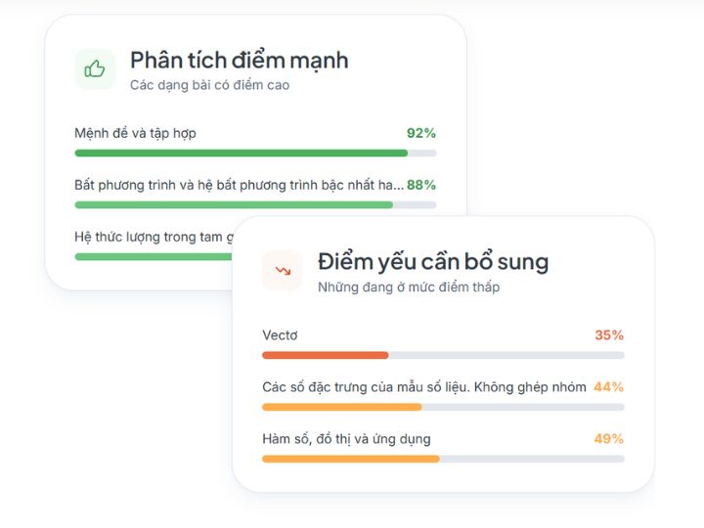Select "Các số đặc trưng của mẫu số liệu" topic
Viewport: 704px width, 528px height.
[x=424, y=387]
